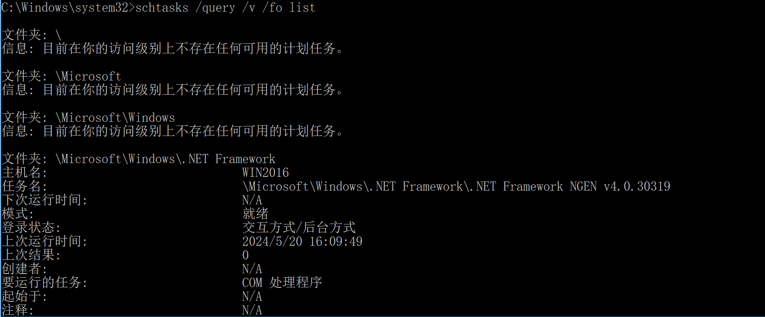
Task: Click the '创建者:' label
Action: pos(24,269)
